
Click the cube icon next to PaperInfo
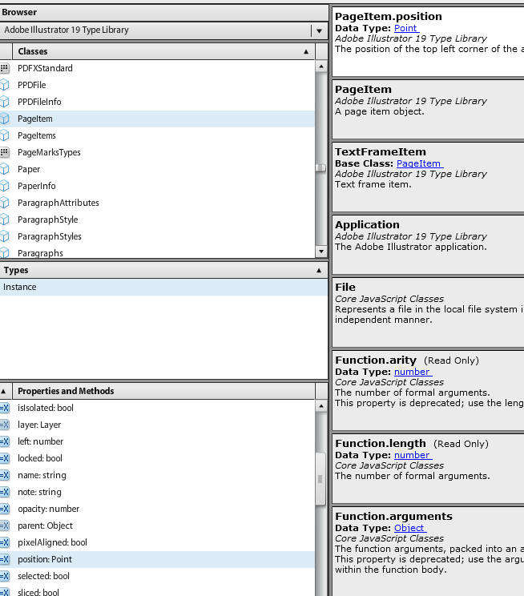tap(4, 186)
